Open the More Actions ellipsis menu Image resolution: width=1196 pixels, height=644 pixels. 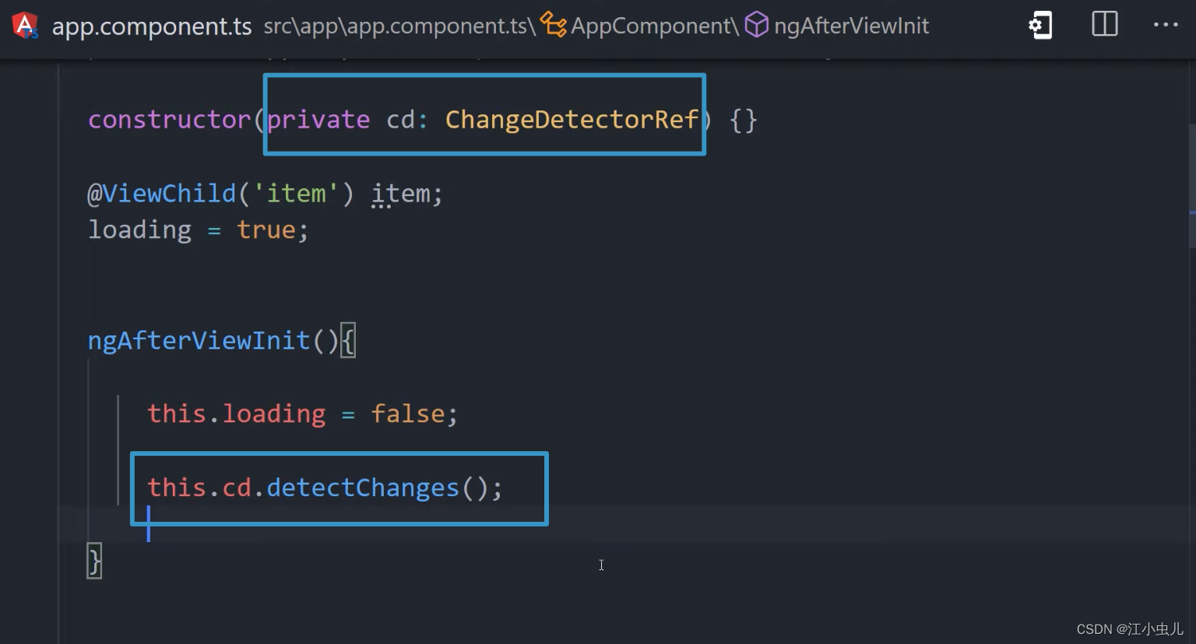pyautogui.click(x=1165, y=25)
